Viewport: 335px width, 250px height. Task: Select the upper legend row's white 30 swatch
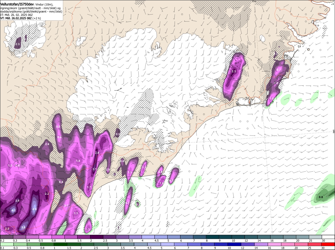[x=328, y=237]
